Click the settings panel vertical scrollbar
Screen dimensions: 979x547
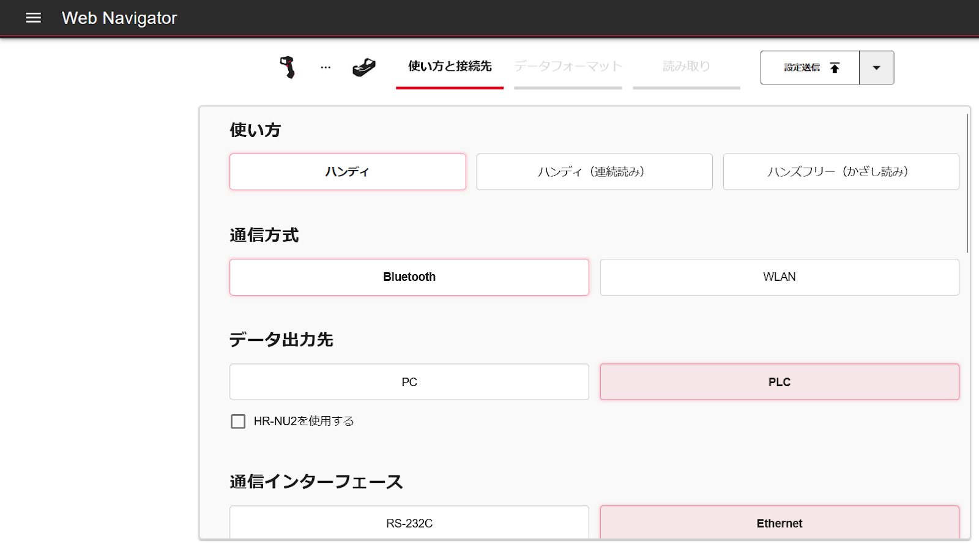(x=967, y=183)
